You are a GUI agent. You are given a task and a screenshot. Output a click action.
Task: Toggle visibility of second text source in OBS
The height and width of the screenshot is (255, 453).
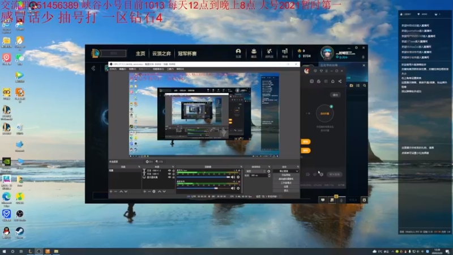(169, 174)
